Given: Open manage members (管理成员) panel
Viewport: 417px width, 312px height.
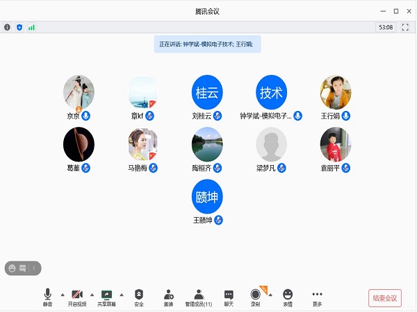Looking at the screenshot, I should pyautogui.click(x=198, y=295).
